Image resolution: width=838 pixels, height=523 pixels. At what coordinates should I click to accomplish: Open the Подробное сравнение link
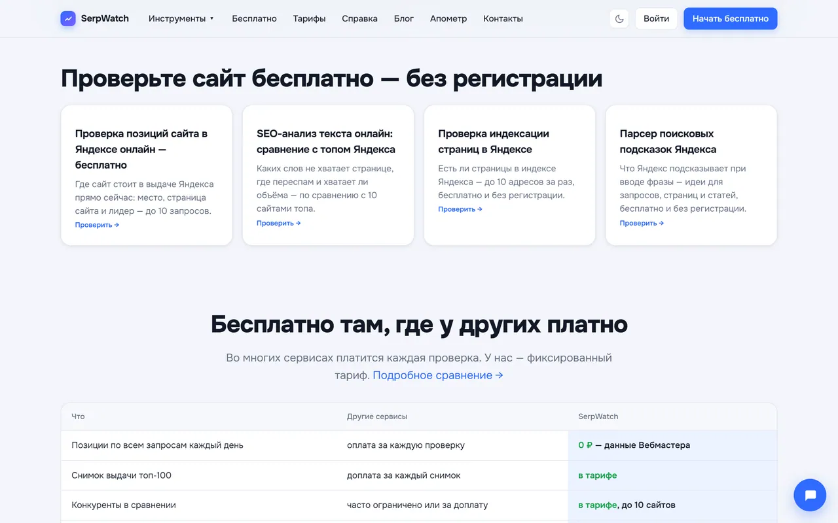438,375
